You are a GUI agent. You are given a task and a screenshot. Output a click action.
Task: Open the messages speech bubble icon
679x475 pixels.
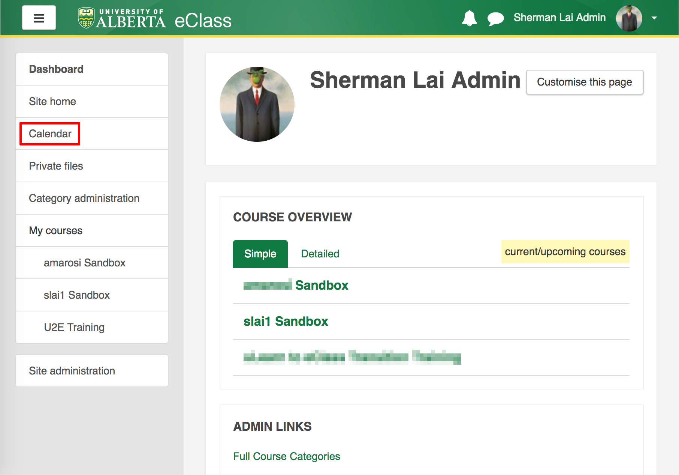coord(495,18)
